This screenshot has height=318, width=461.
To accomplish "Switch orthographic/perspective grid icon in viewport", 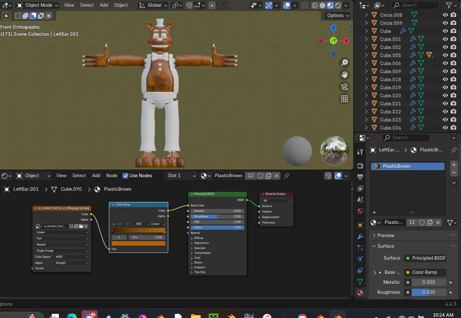I will [344, 99].
